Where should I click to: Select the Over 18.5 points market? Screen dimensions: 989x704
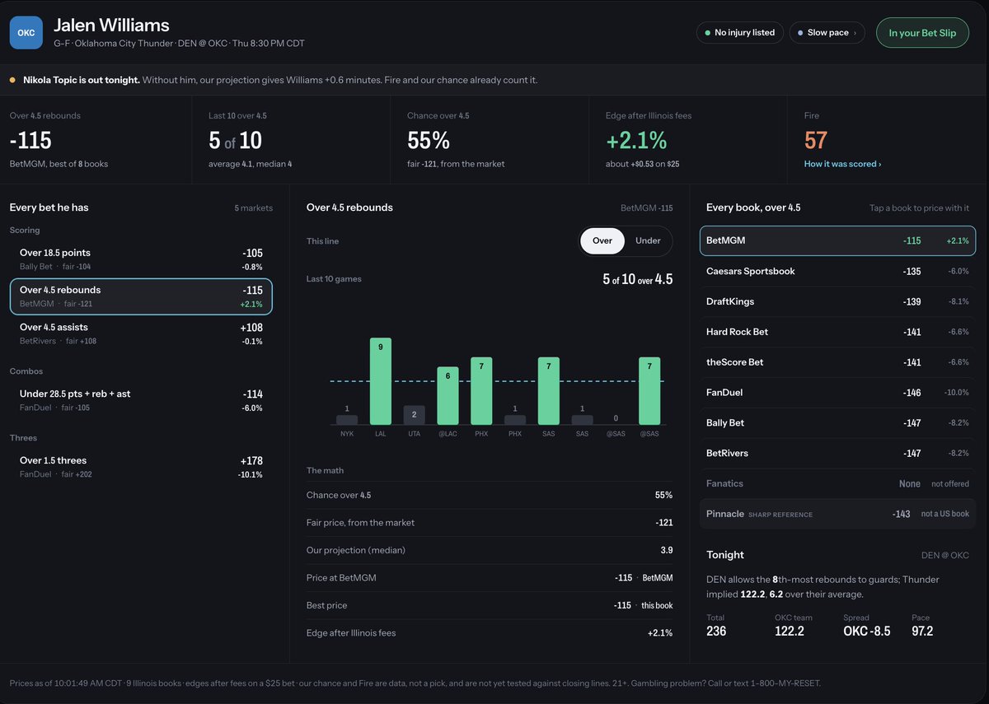click(x=141, y=259)
